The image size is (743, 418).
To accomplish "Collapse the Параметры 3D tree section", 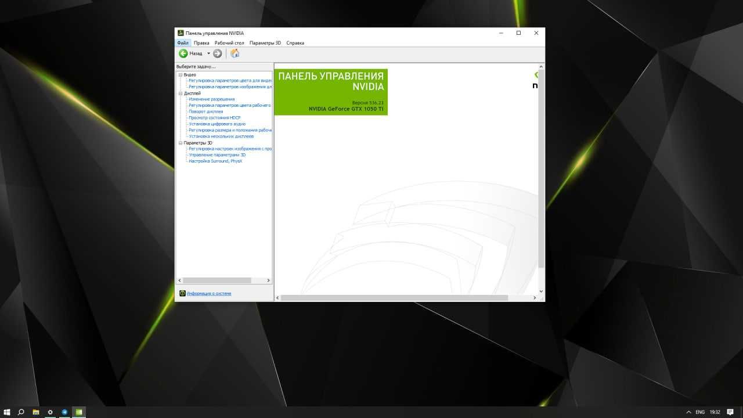I will click(181, 143).
